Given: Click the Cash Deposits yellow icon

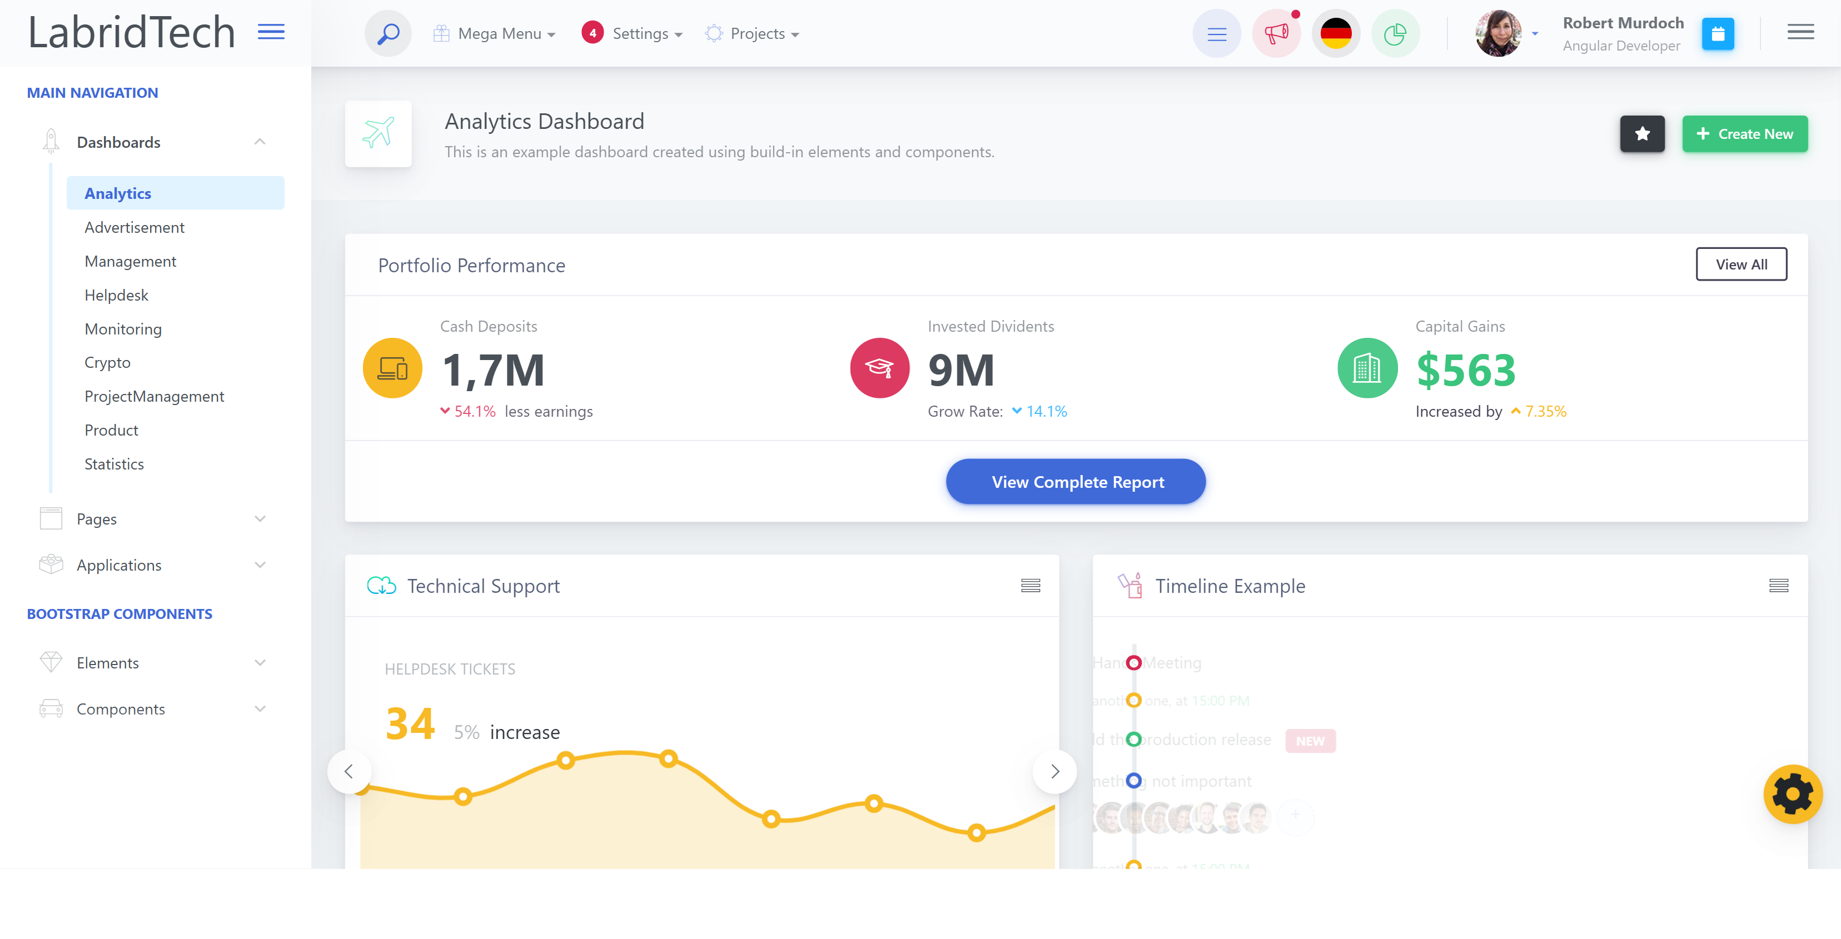Looking at the screenshot, I should tap(392, 368).
